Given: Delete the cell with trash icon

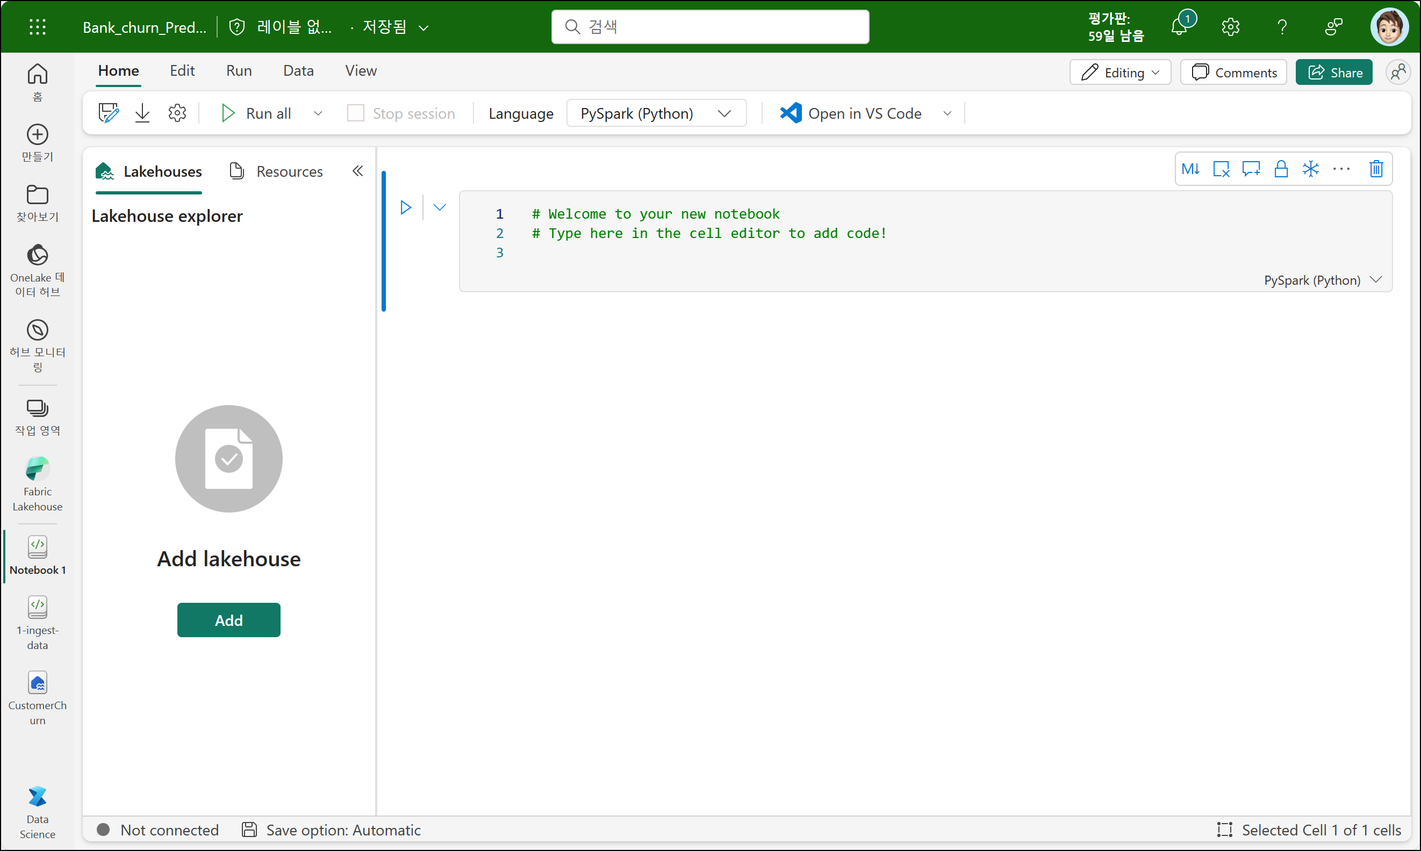Looking at the screenshot, I should click(x=1376, y=169).
